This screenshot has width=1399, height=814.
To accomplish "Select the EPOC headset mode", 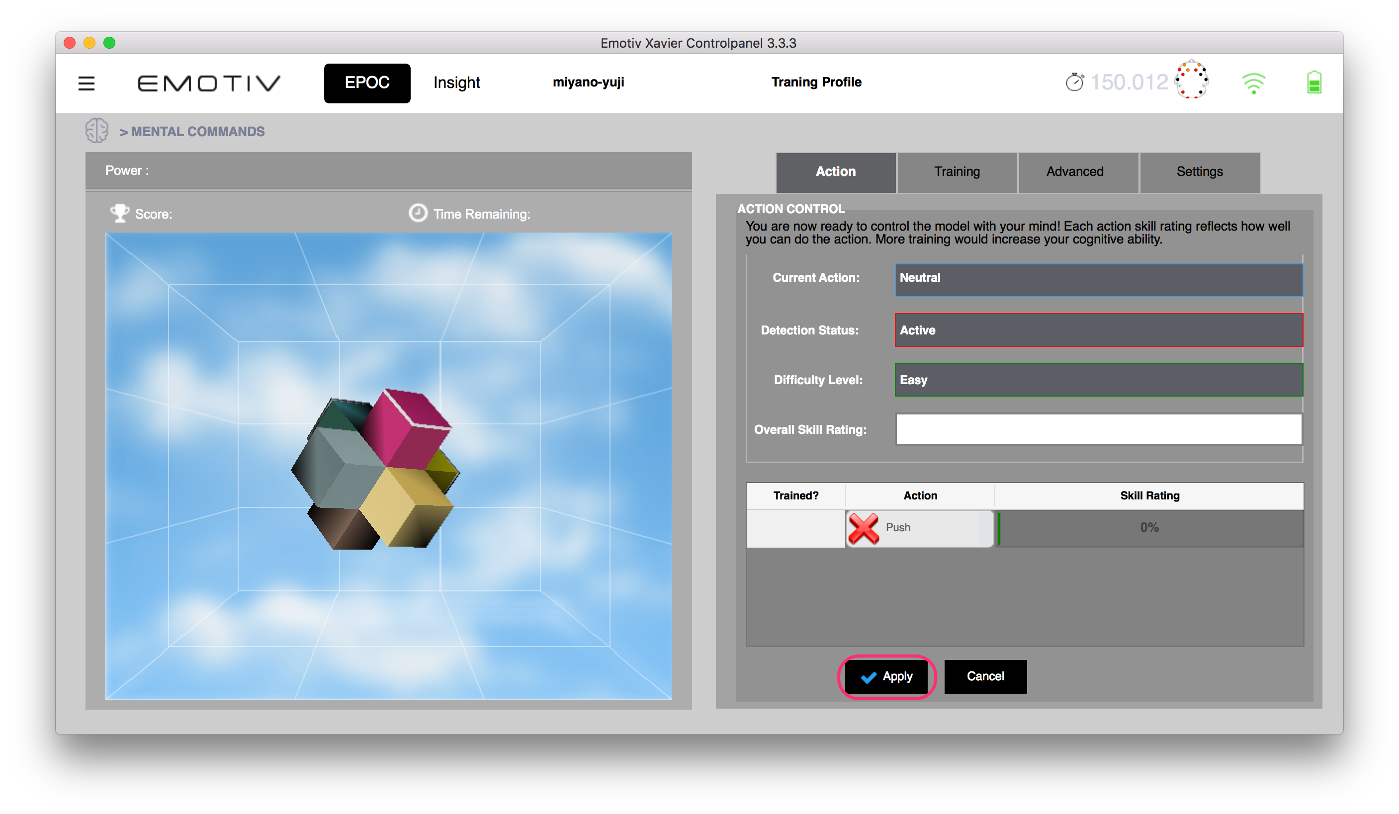I will [367, 83].
